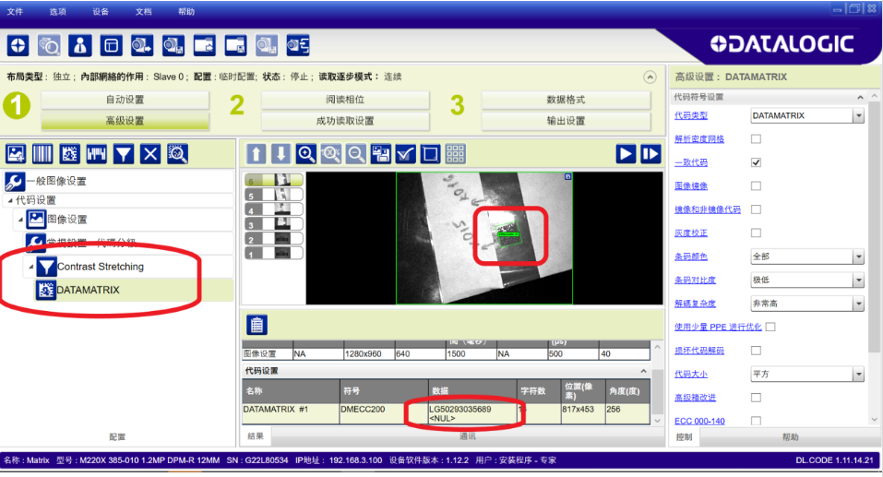
Task: Click the 自动设置 button
Action: (125, 100)
